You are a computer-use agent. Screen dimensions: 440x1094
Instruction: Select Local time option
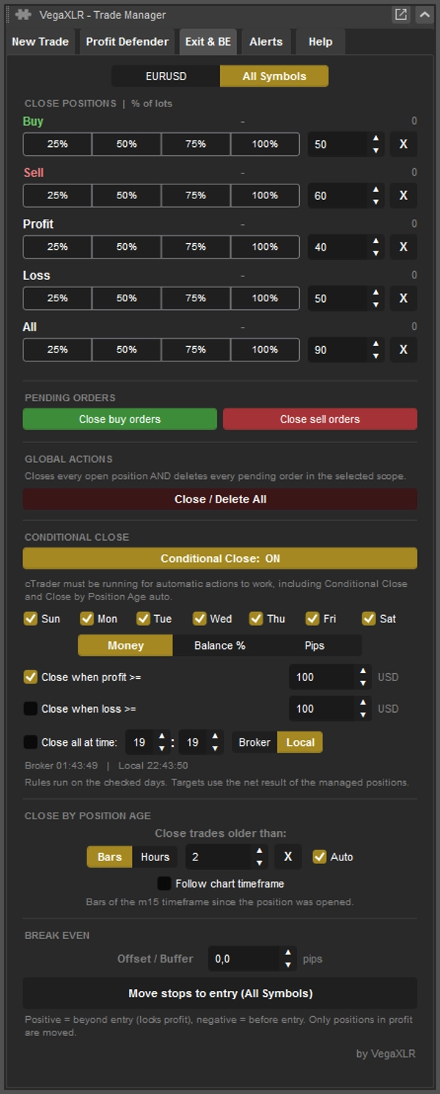click(300, 742)
